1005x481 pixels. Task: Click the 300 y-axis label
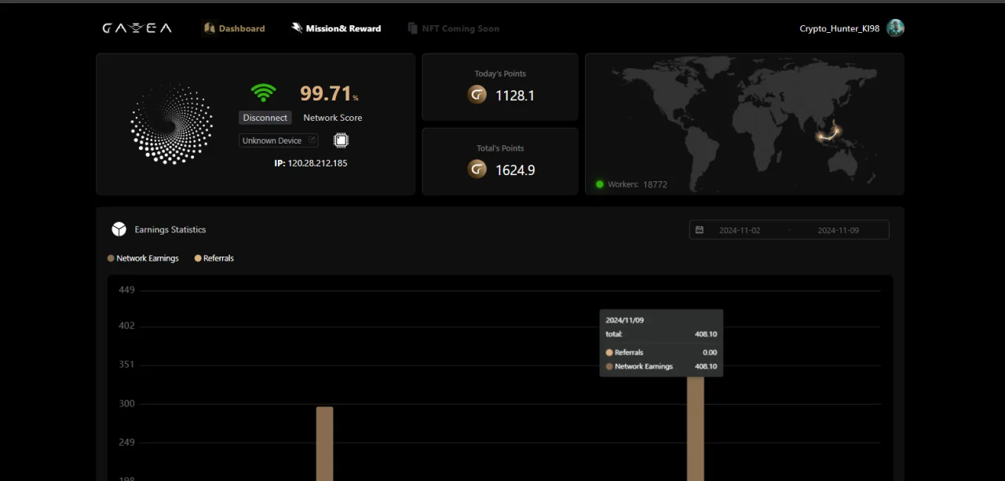click(x=126, y=404)
